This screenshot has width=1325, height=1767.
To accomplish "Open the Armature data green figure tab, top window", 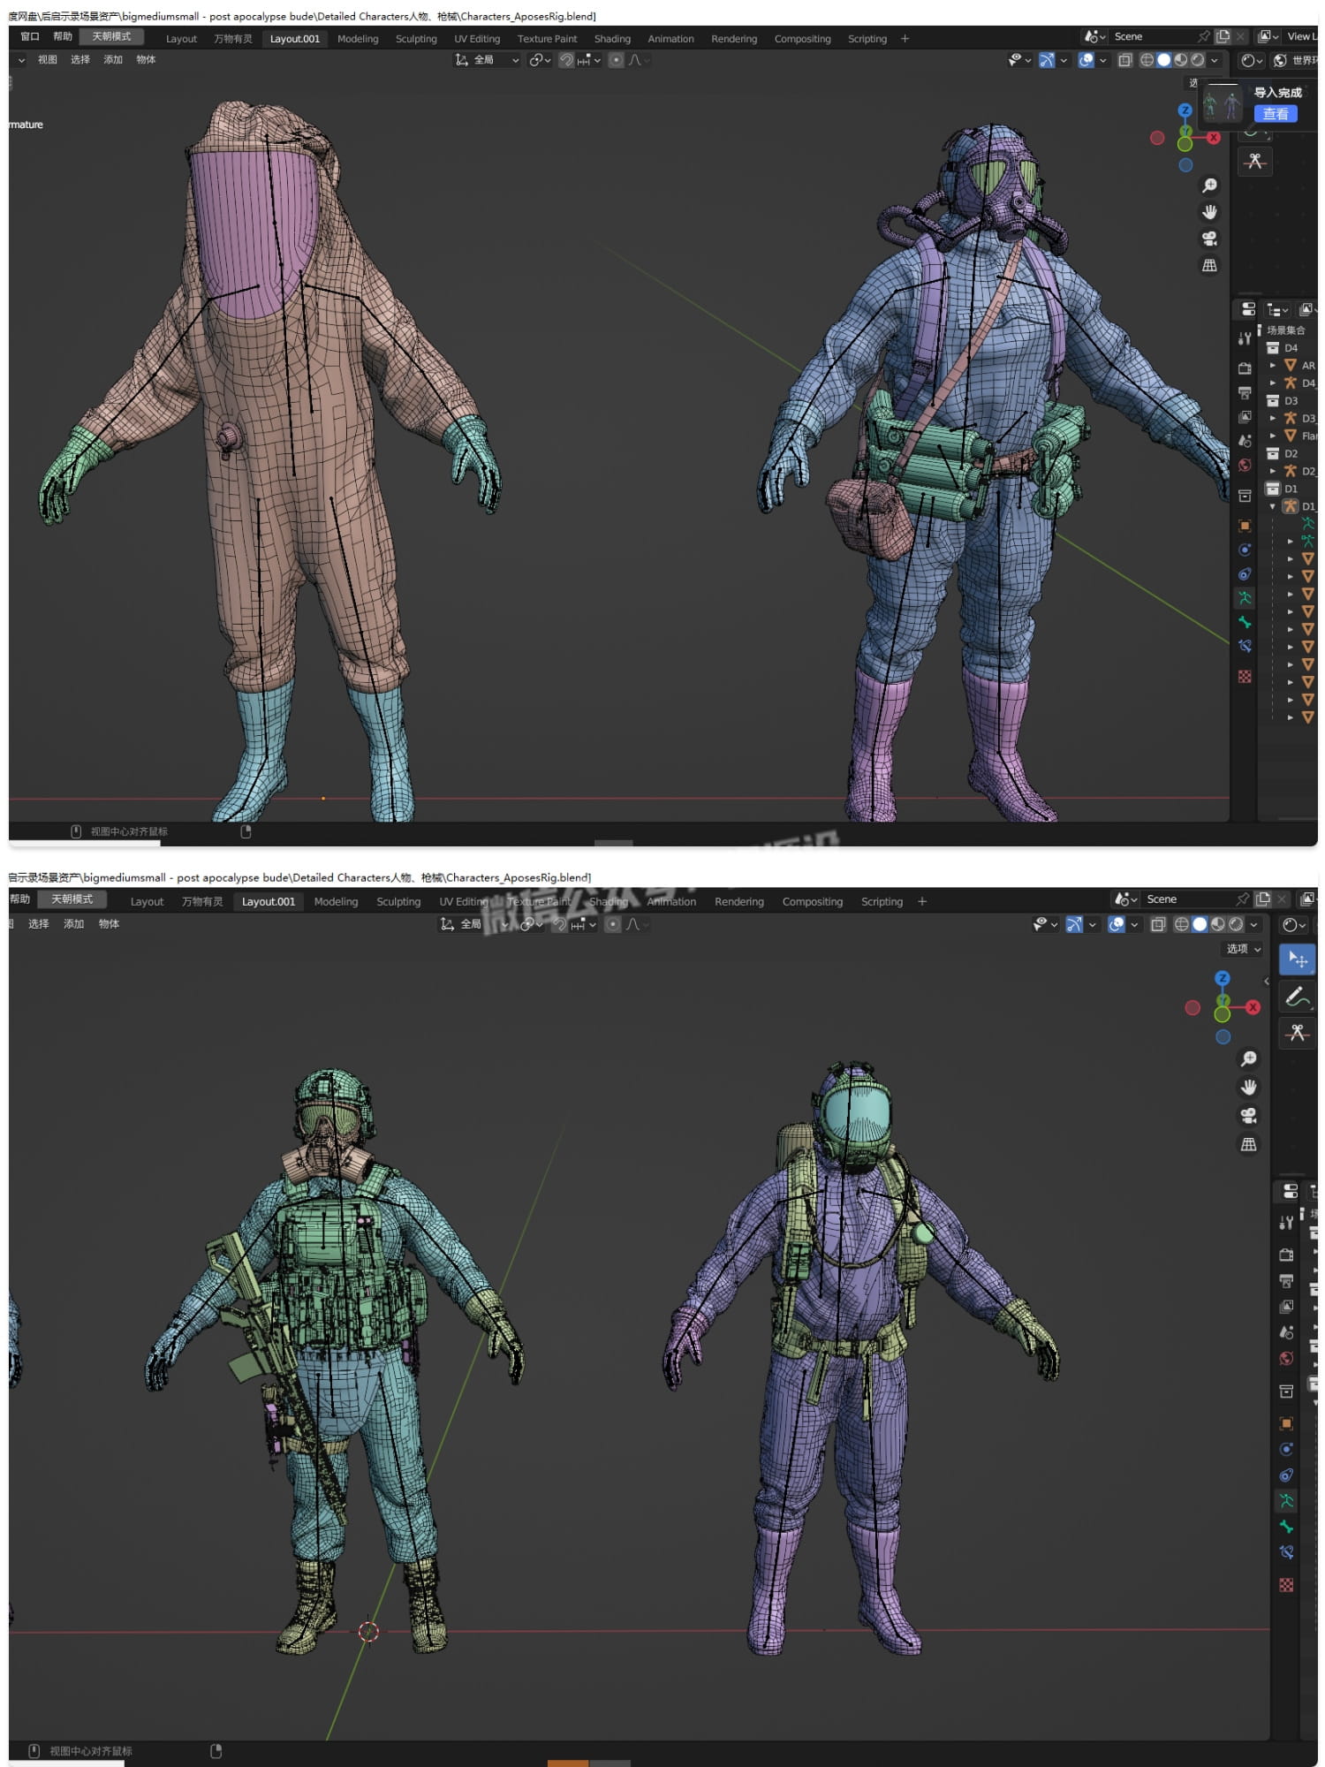I will click(x=1245, y=598).
